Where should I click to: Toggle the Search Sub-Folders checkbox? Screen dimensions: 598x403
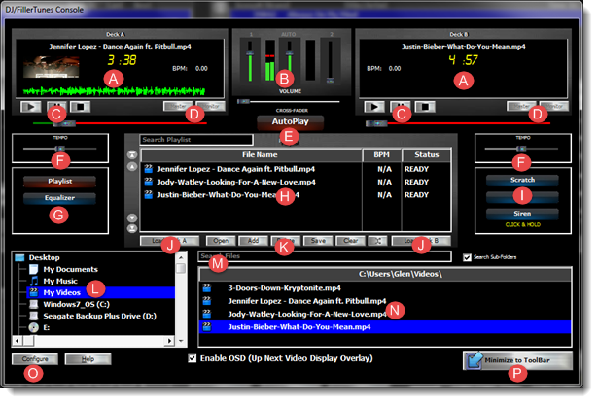click(x=467, y=257)
